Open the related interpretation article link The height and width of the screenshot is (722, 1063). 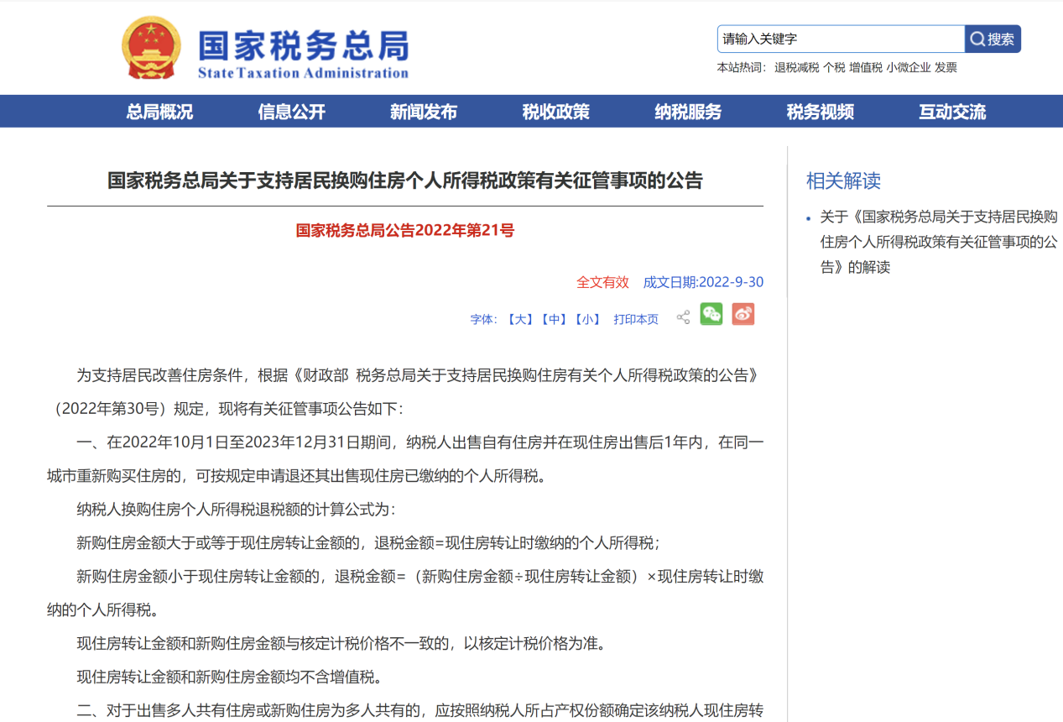click(938, 242)
